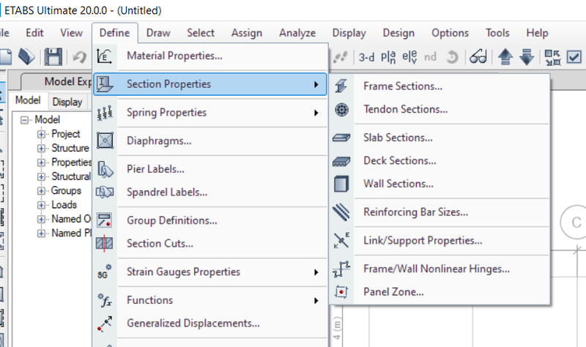Expand the Structure tree node
The height and width of the screenshot is (347, 586).
(41, 149)
